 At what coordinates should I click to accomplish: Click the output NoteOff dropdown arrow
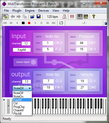30,88
